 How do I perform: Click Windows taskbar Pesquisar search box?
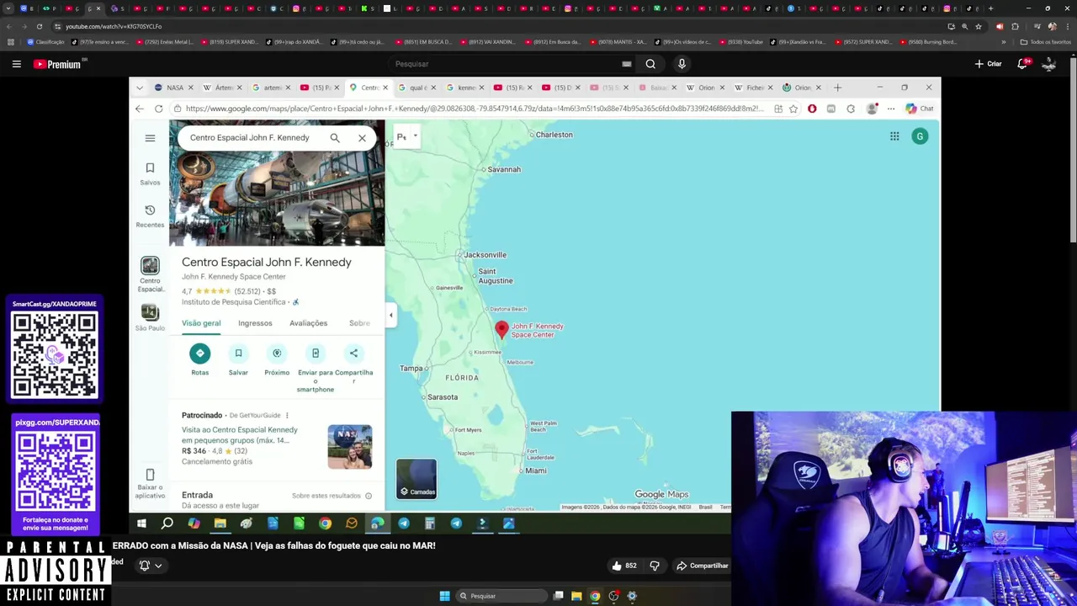click(x=501, y=596)
